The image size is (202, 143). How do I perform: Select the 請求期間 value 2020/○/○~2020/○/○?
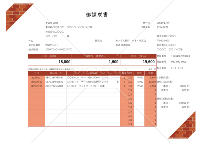point(59,50)
